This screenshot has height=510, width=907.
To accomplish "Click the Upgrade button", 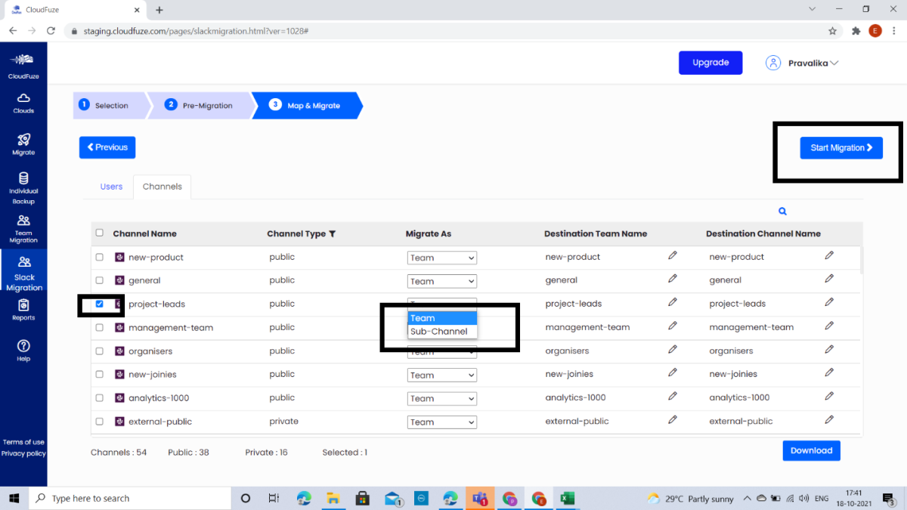I will (710, 63).
